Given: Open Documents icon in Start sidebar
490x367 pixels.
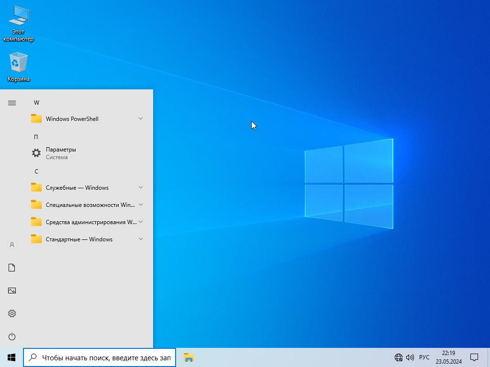Looking at the screenshot, I should point(12,268).
